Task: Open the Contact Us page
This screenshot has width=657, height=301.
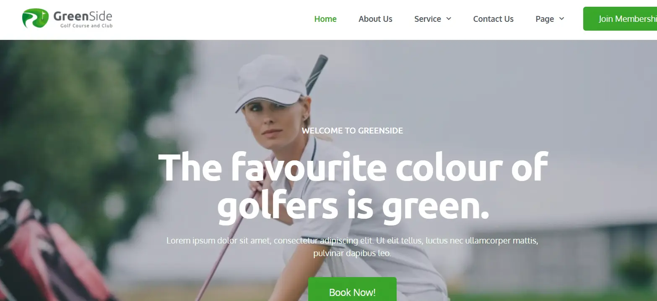Action: [493, 19]
